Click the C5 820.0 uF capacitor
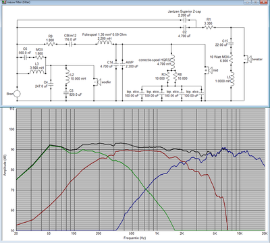 tap(66, 92)
